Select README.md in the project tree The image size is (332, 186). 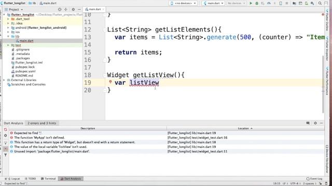pos(24,76)
